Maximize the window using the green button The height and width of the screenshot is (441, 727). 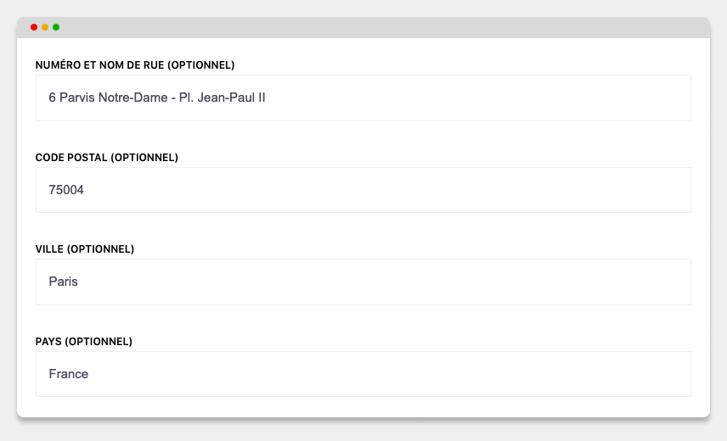[x=56, y=27]
